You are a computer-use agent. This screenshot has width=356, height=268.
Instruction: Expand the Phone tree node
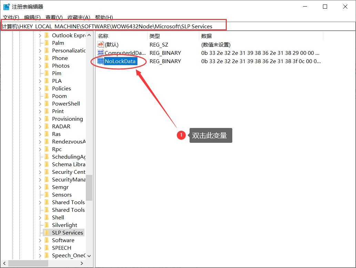pyautogui.click(x=40, y=58)
